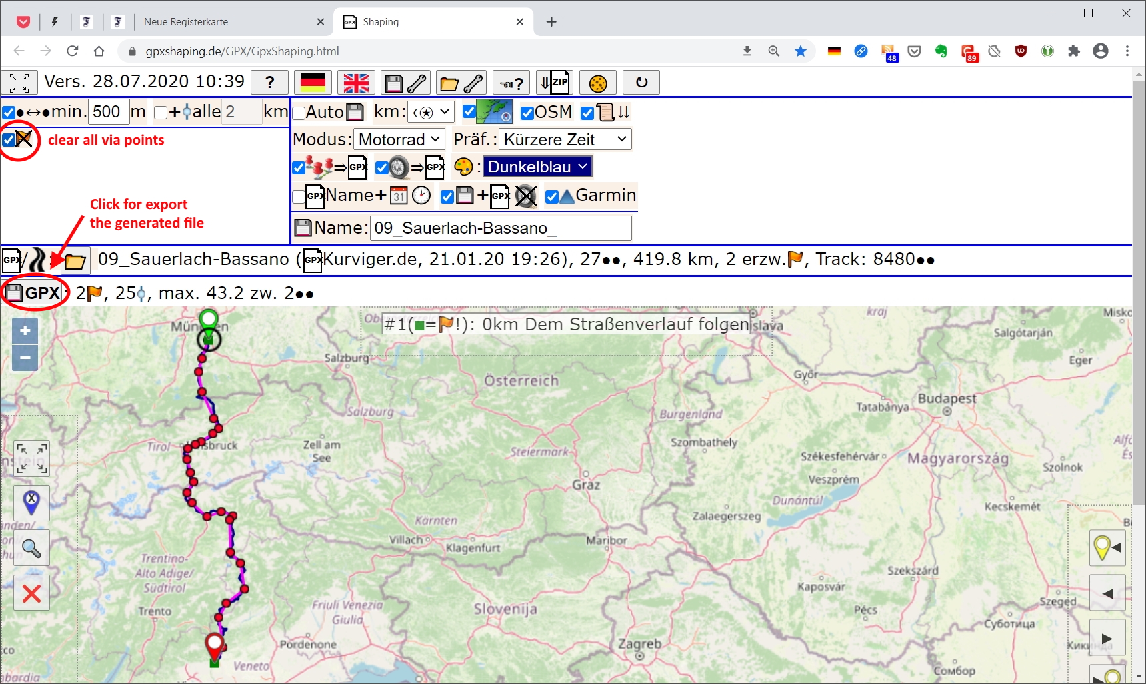The width and height of the screenshot is (1146, 684).
Task: Open the Präf. dropdown showing Kürzere Zeit
Action: pyautogui.click(x=565, y=139)
